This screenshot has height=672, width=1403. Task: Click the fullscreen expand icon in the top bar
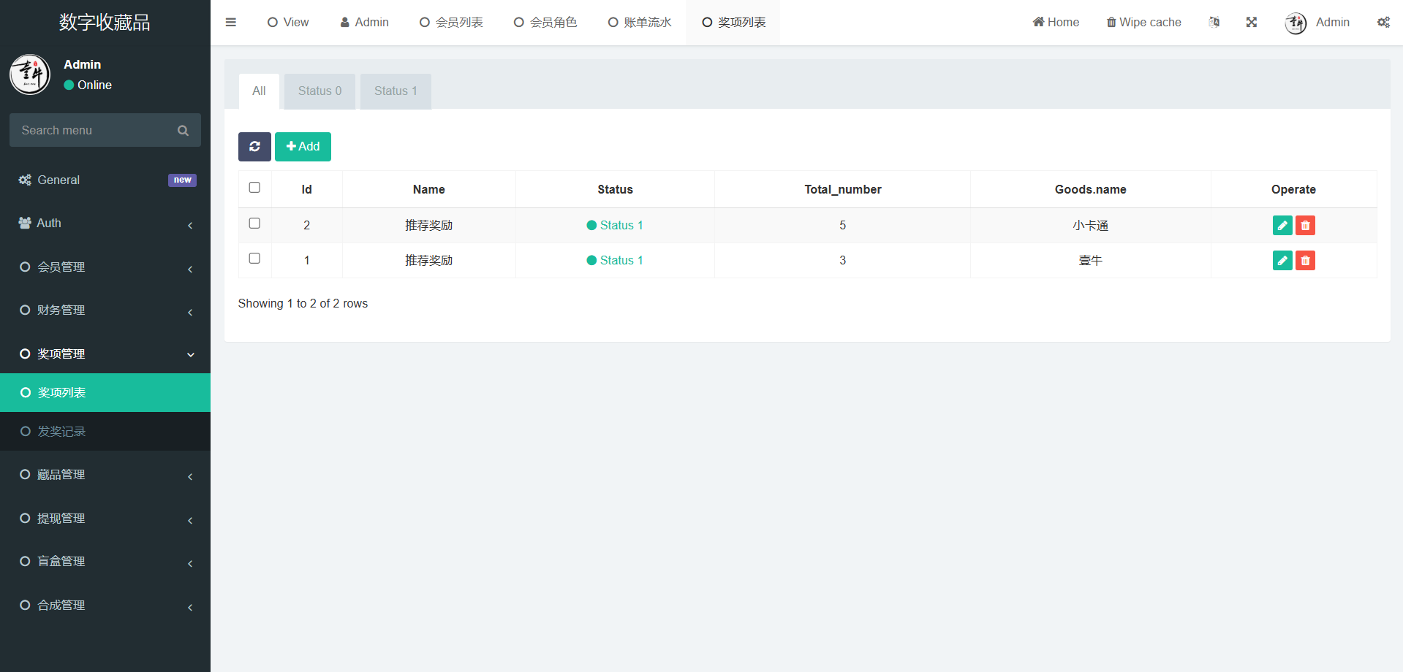[1251, 23]
